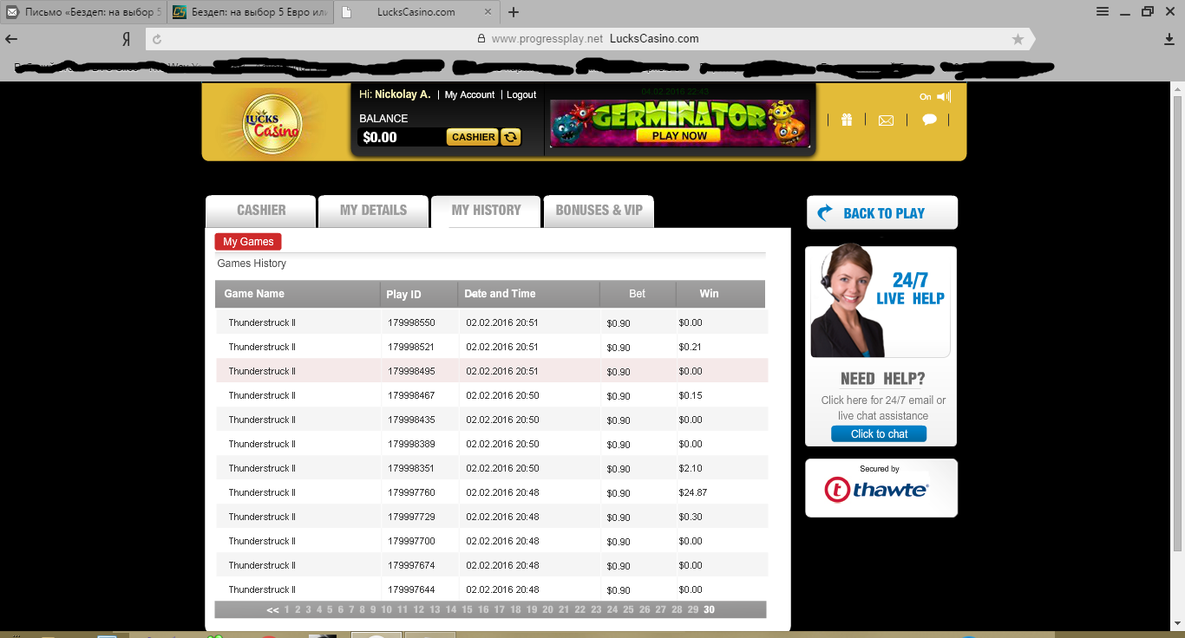This screenshot has width=1185, height=638.
Task: Go to history page 25
Action: tap(628, 610)
